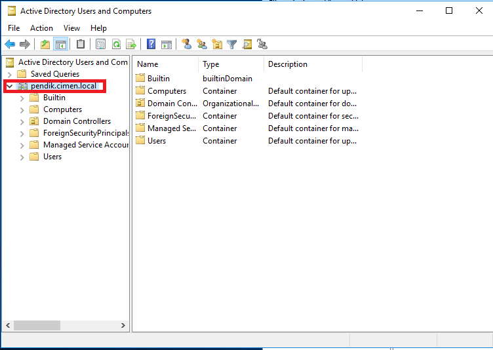This screenshot has width=493, height=350.
Task: Click the builtinDomain type cell
Action: click(x=227, y=78)
